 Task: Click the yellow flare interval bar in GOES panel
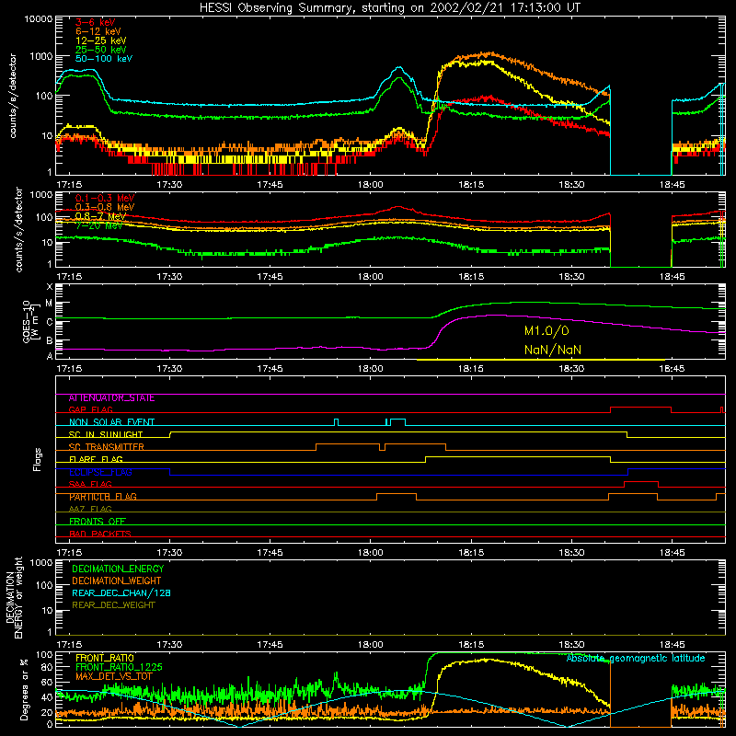point(541,360)
